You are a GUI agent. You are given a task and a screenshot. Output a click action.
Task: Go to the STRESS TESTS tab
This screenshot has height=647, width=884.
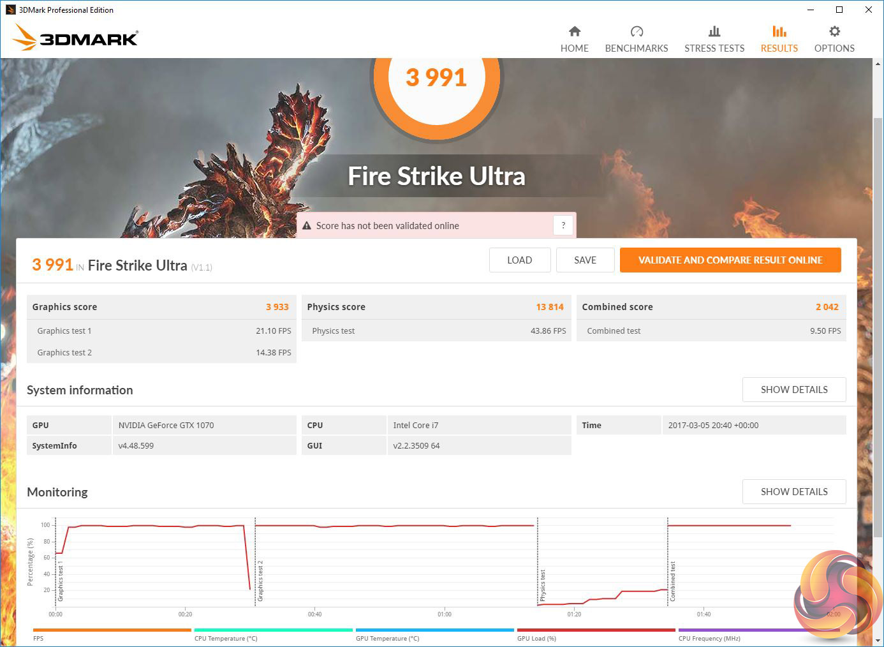tap(714, 40)
